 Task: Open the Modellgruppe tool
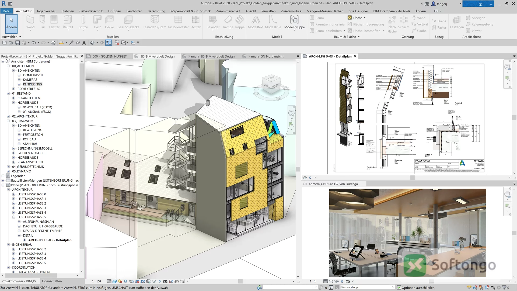[x=295, y=22]
